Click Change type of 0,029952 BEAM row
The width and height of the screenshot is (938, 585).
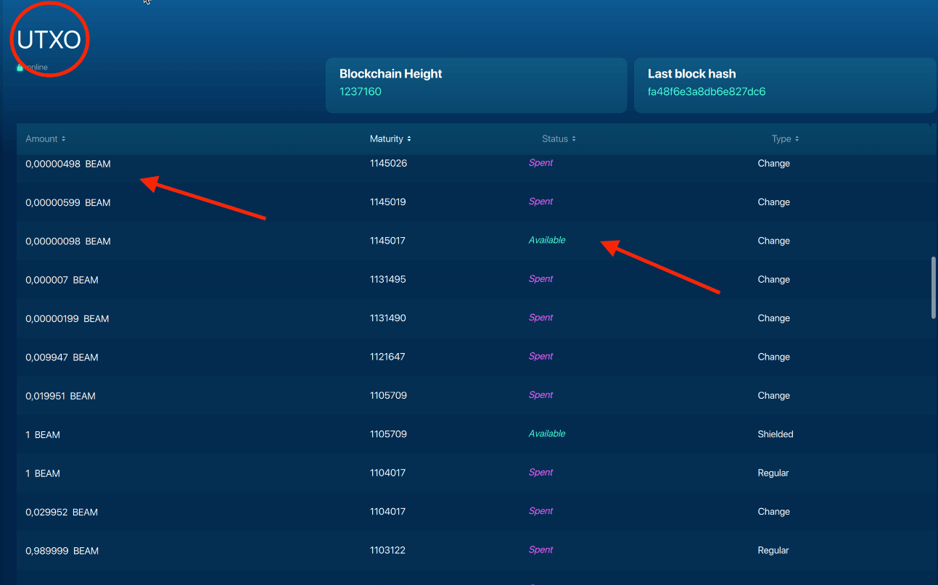773,512
